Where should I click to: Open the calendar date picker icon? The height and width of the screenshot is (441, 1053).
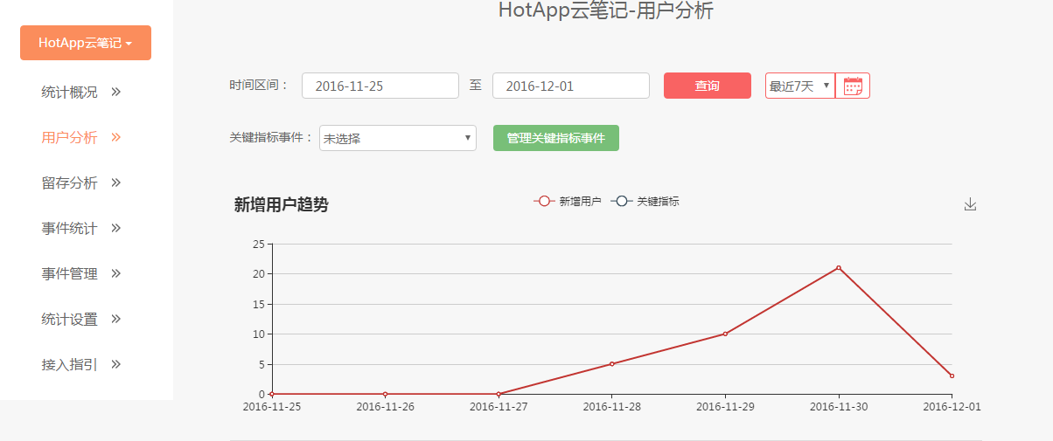click(x=853, y=86)
